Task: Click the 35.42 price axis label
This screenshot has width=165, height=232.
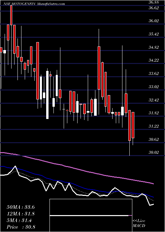Action: pyautogui.click(x=153, y=34)
